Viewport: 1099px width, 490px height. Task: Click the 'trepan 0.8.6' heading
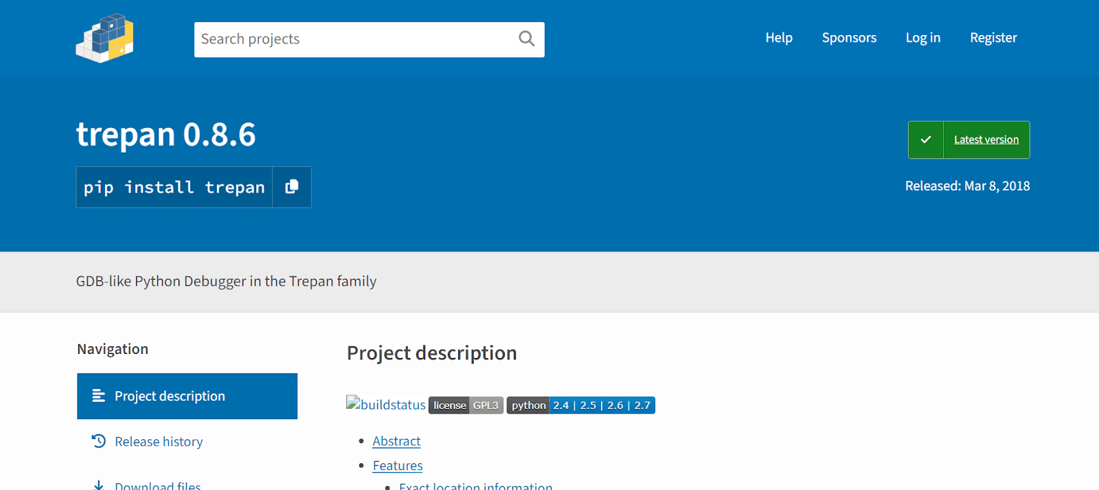click(x=166, y=134)
